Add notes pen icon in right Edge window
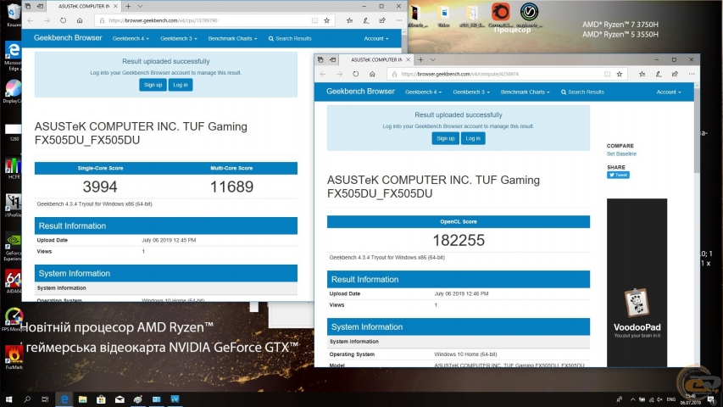This screenshot has height=407, width=723. (659, 74)
